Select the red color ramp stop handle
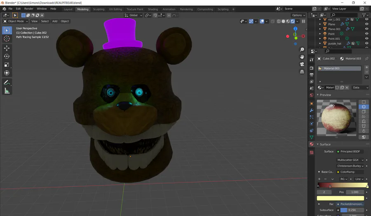Screen dimensions: 371x216 pos(330,187)
